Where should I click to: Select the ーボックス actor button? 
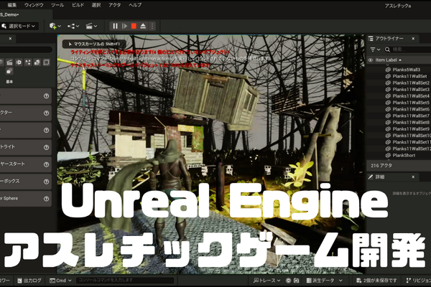coord(26,182)
